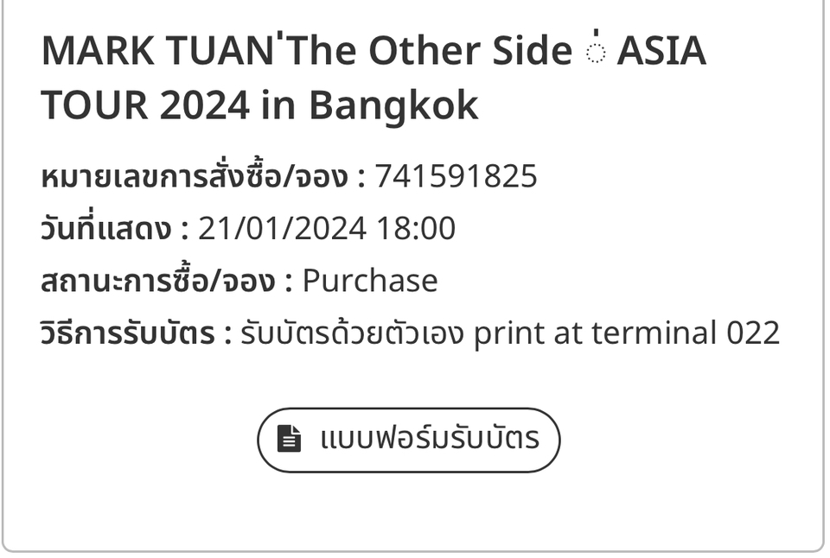The image size is (830, 558).
Task: Select the Purchase status value
Action: (370, 281)
